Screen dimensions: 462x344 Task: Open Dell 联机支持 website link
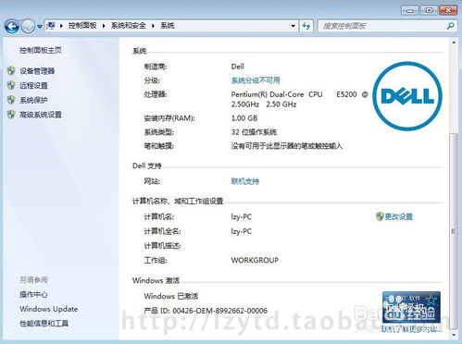coord(245,181)
